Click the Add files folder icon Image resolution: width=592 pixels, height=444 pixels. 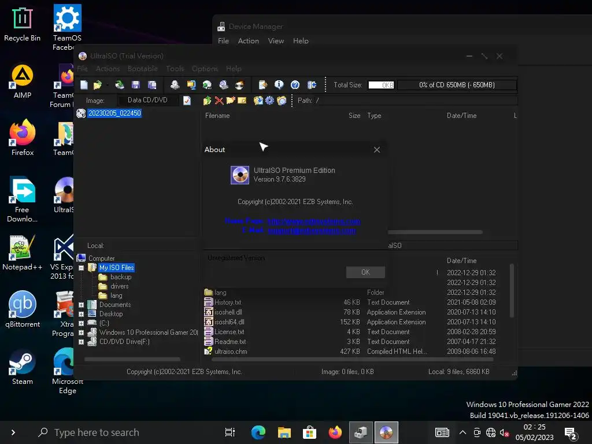[x=258, y=101]
